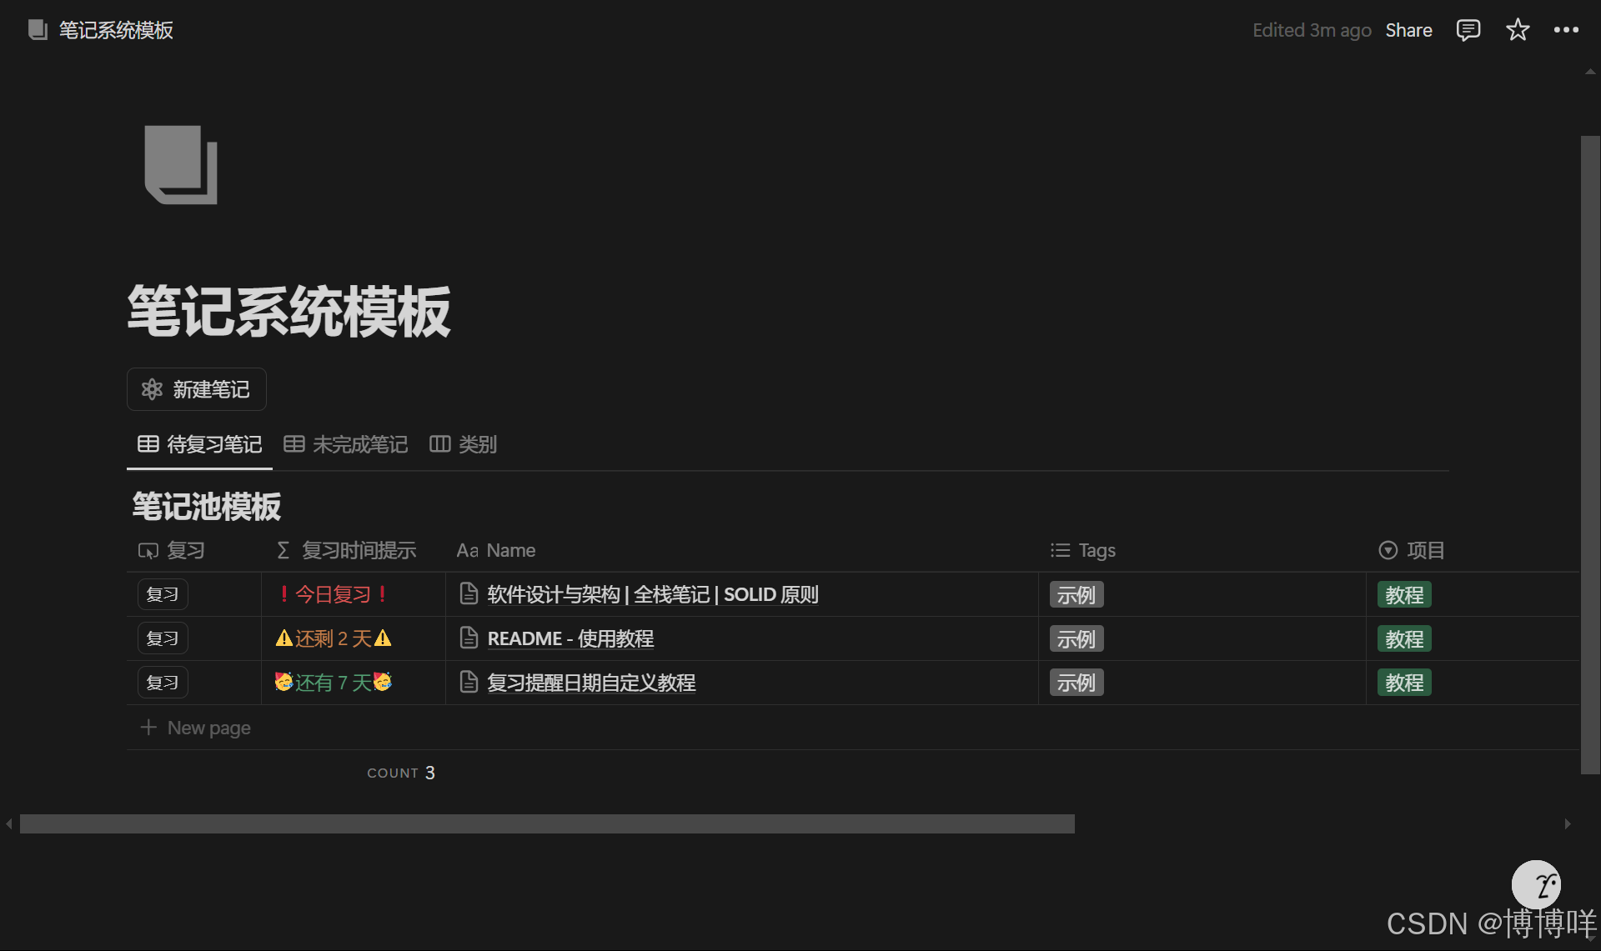Click the small page icon in the breadcrumb

(38, 31)
